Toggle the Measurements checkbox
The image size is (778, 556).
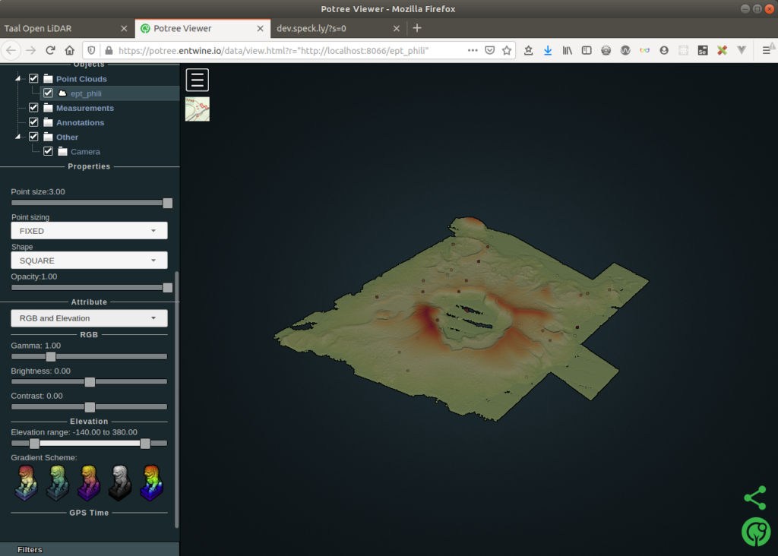click(x=33, y=108)
